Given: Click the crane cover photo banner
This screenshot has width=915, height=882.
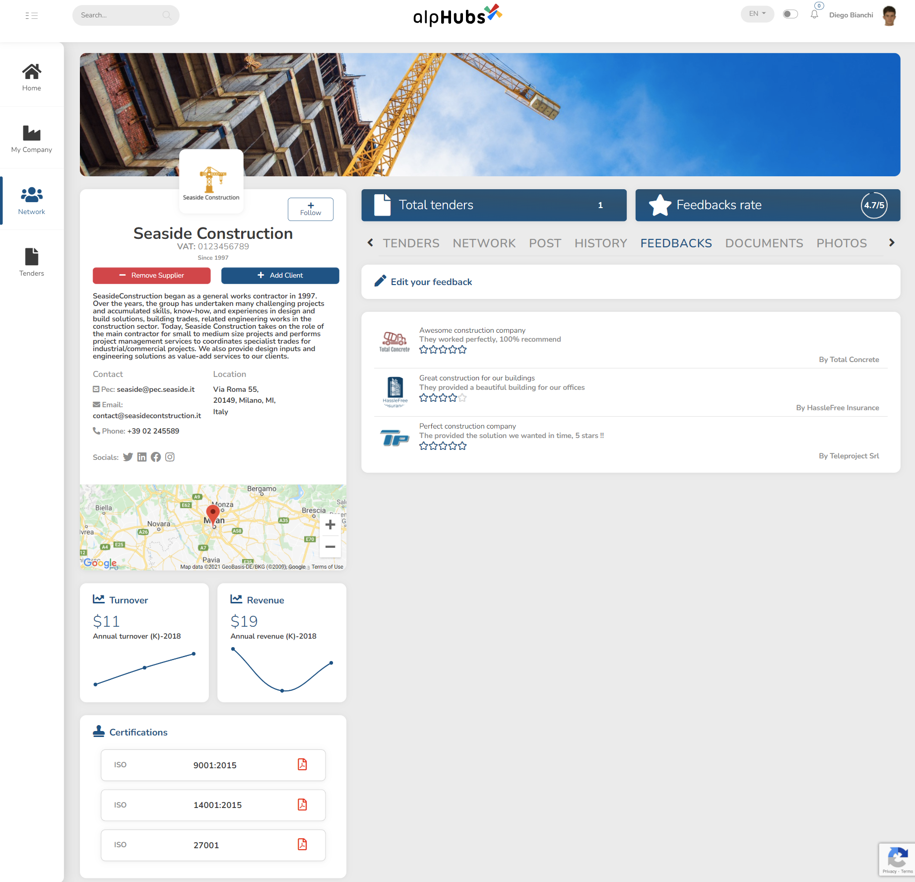Looking at the screenshot, I should 490,115.
